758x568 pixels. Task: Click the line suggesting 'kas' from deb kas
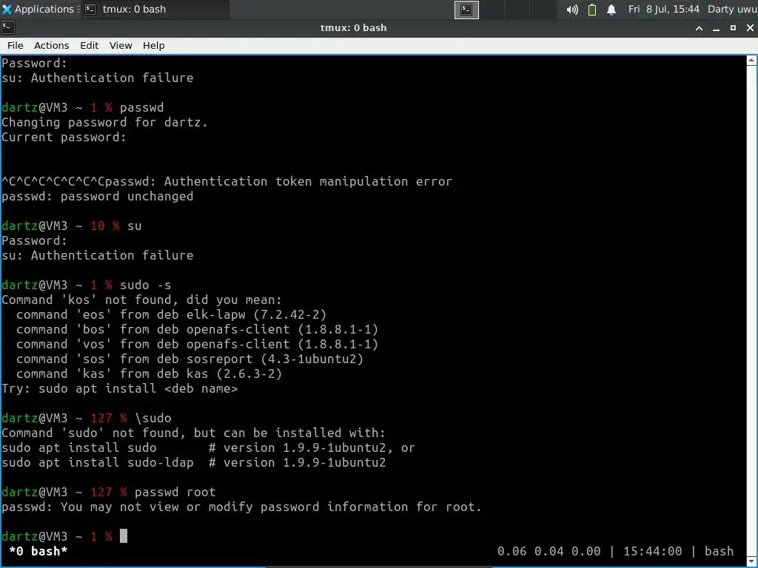149,373
